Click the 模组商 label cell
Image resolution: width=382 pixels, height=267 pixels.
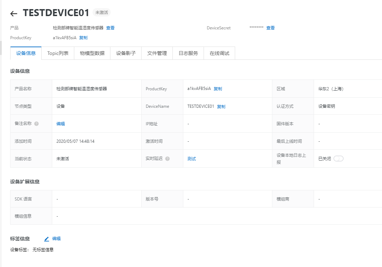pos(293,199)
